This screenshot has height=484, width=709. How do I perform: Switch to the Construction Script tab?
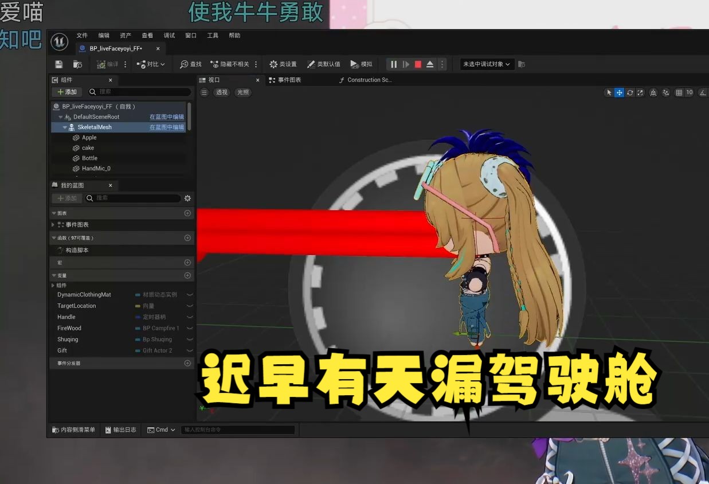click(365, 80)
